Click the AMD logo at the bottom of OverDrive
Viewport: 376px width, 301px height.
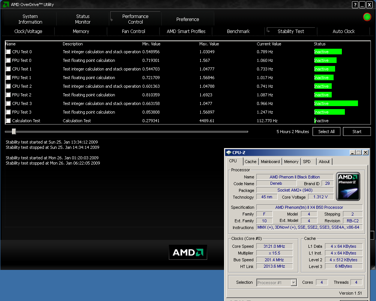[x=188, y=252]
